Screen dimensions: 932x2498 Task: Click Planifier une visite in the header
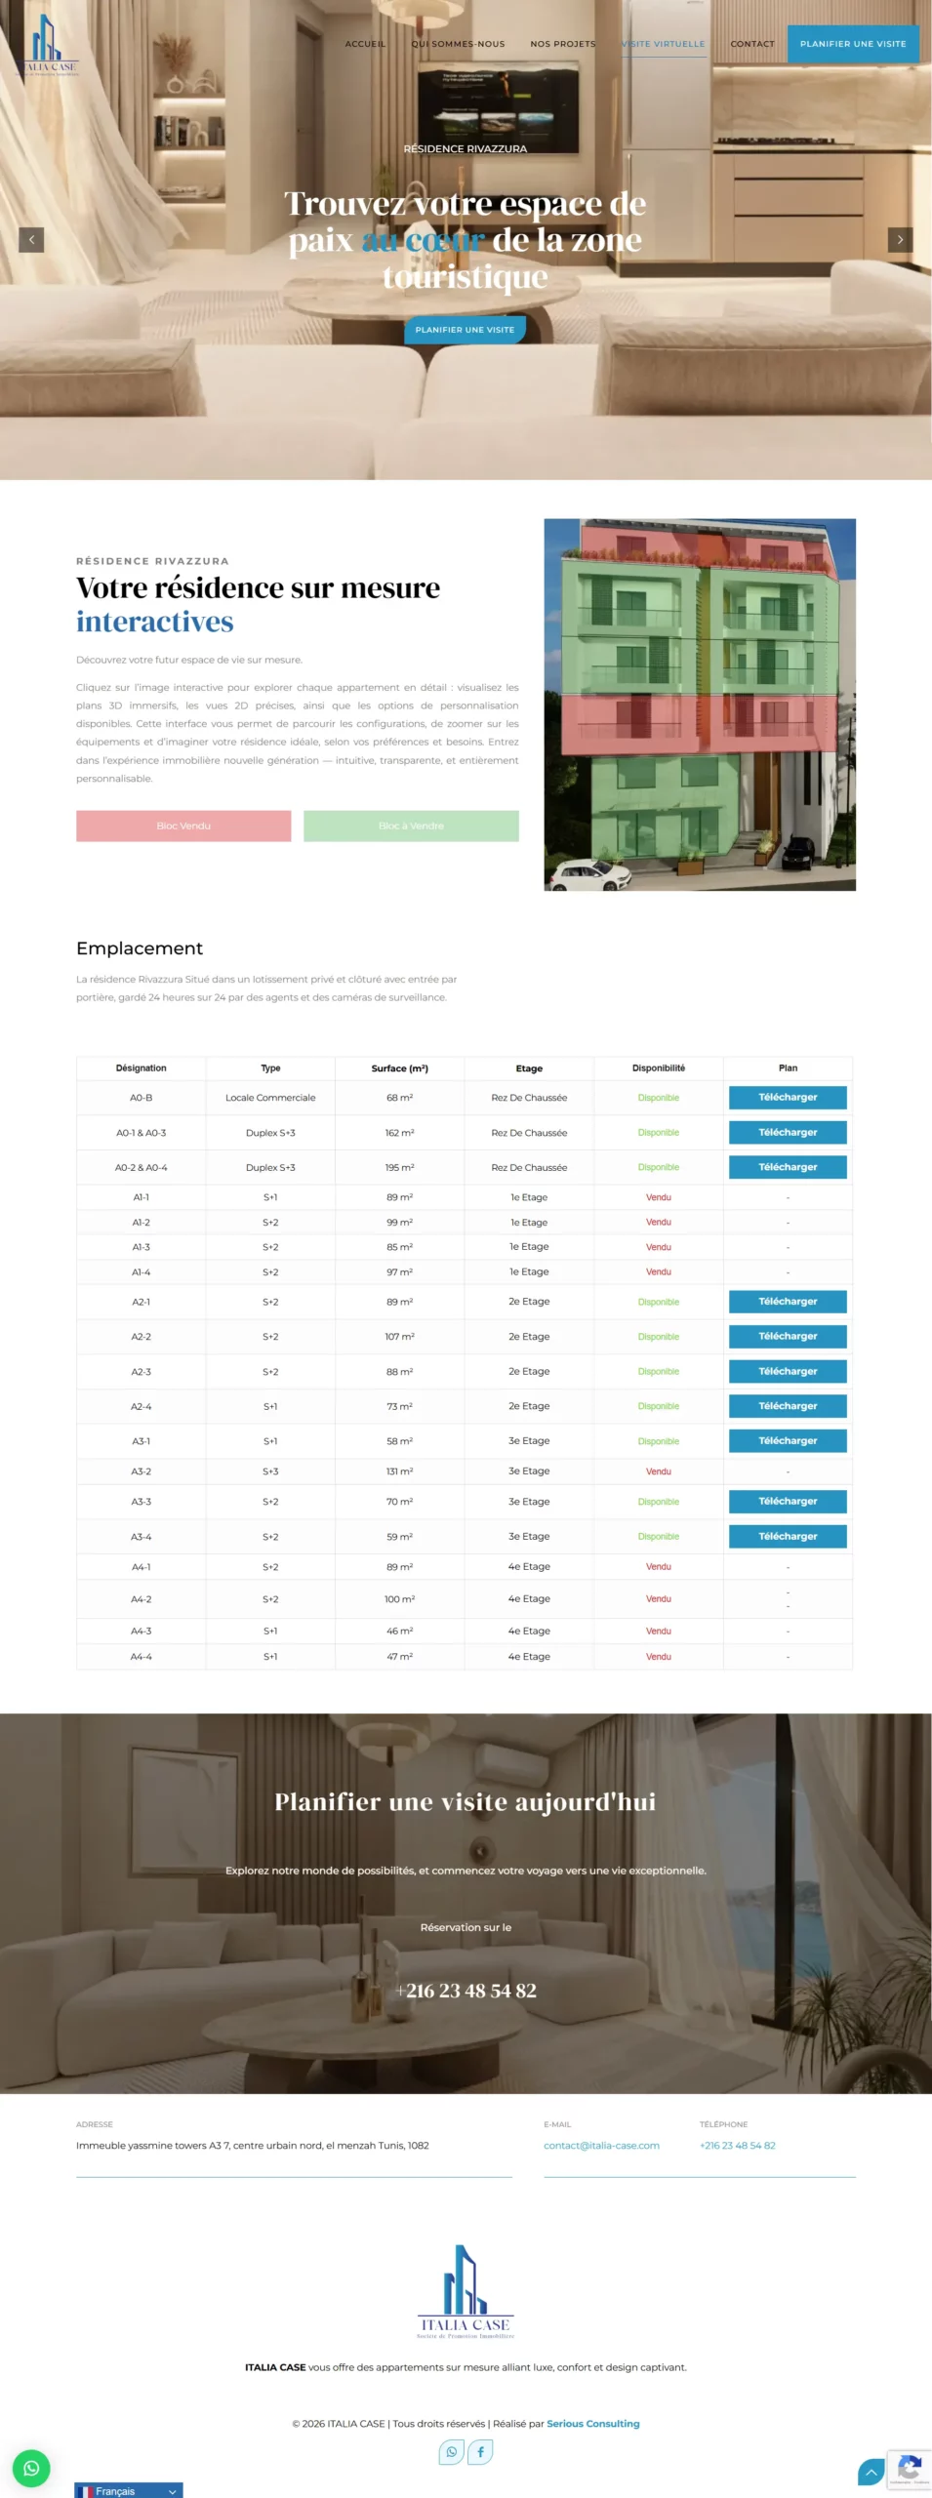click(853, 44)
